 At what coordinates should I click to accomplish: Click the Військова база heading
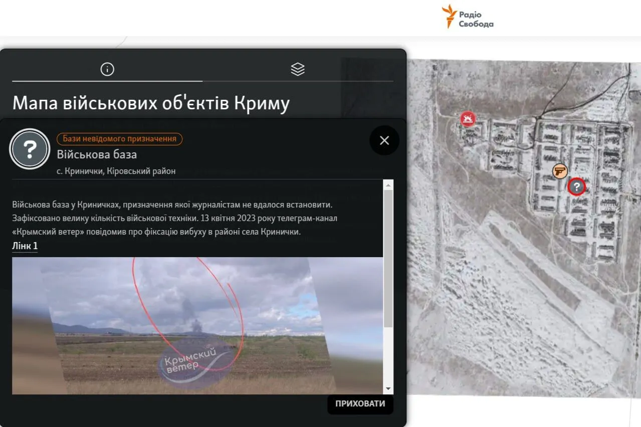click(x=97, y=154)
